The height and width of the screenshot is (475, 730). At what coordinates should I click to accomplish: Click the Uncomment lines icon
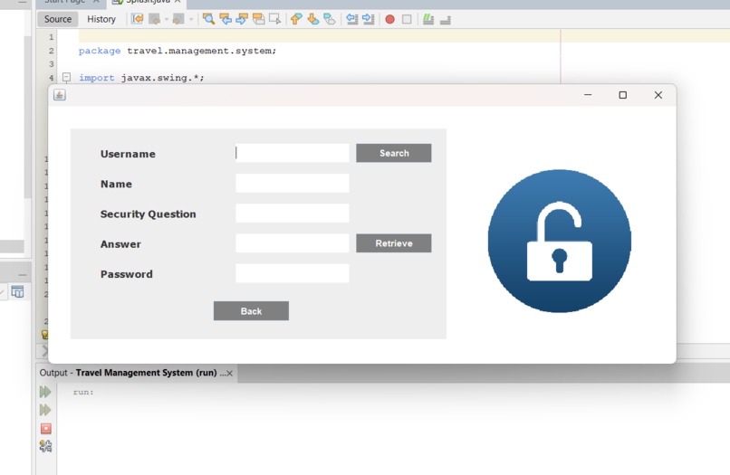[445, 20]
